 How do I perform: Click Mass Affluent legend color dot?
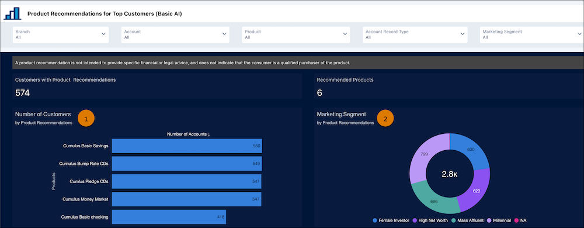454,220
